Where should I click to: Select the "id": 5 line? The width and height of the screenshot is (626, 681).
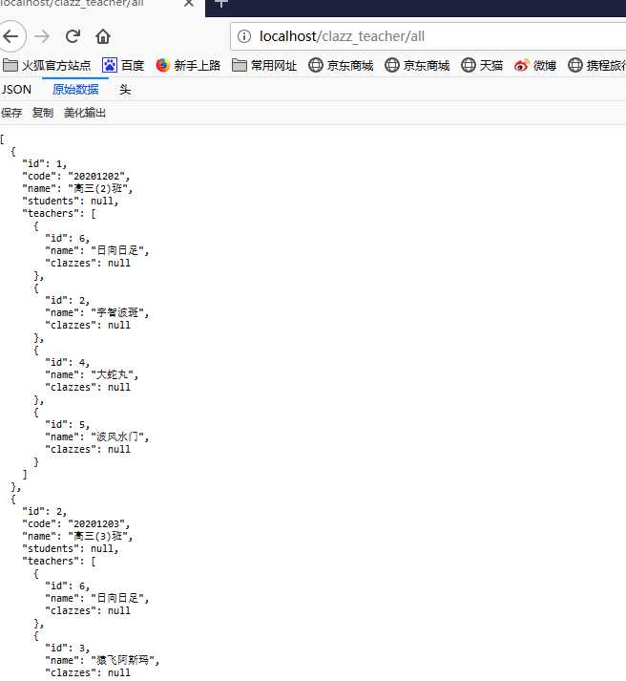67,425
